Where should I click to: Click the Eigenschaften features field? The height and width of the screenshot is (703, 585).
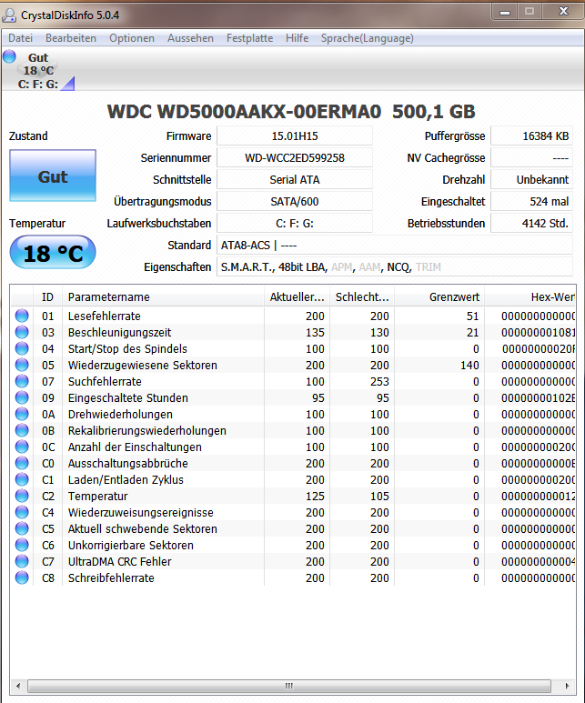tap(395, 267)
